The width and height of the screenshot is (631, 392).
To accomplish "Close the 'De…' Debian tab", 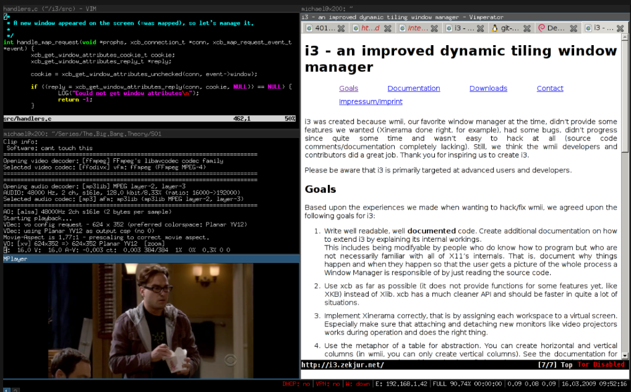I will tap(574, 28).
